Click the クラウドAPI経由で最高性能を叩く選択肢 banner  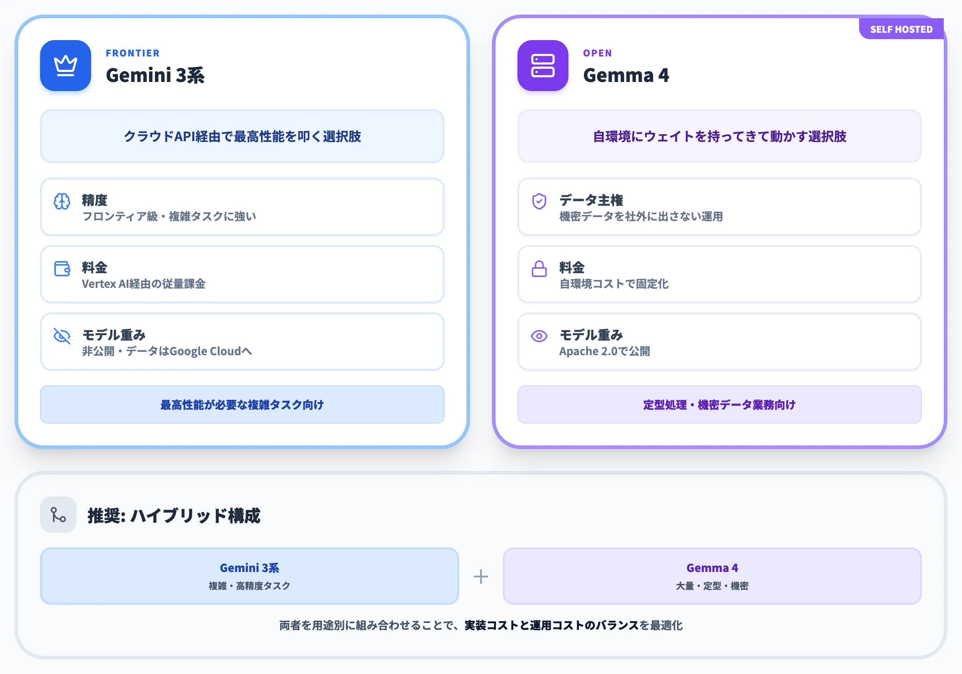(242, 136)
